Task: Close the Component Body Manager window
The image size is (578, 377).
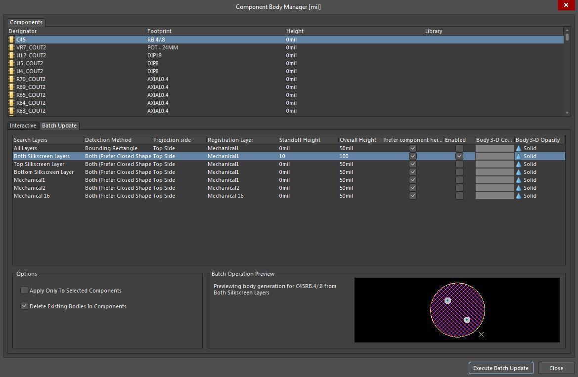Action: click(x=566, y=5)
